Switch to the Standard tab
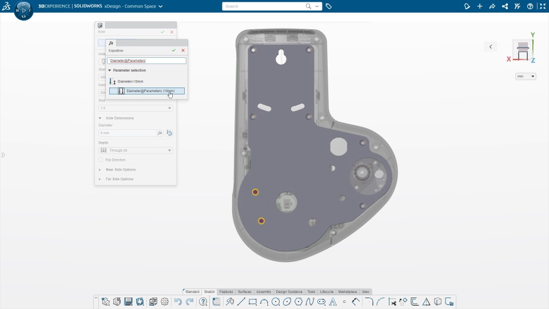The width and height of the screenshot is (549, 309). 192,292
